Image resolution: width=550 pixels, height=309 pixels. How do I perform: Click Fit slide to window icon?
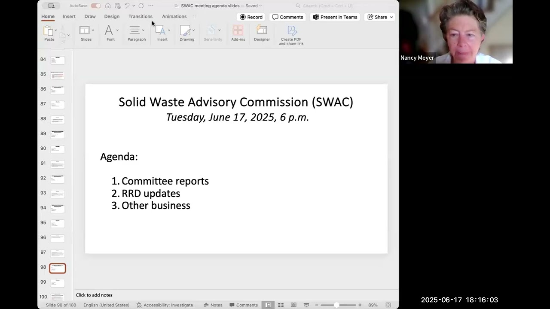coord(388,305)
